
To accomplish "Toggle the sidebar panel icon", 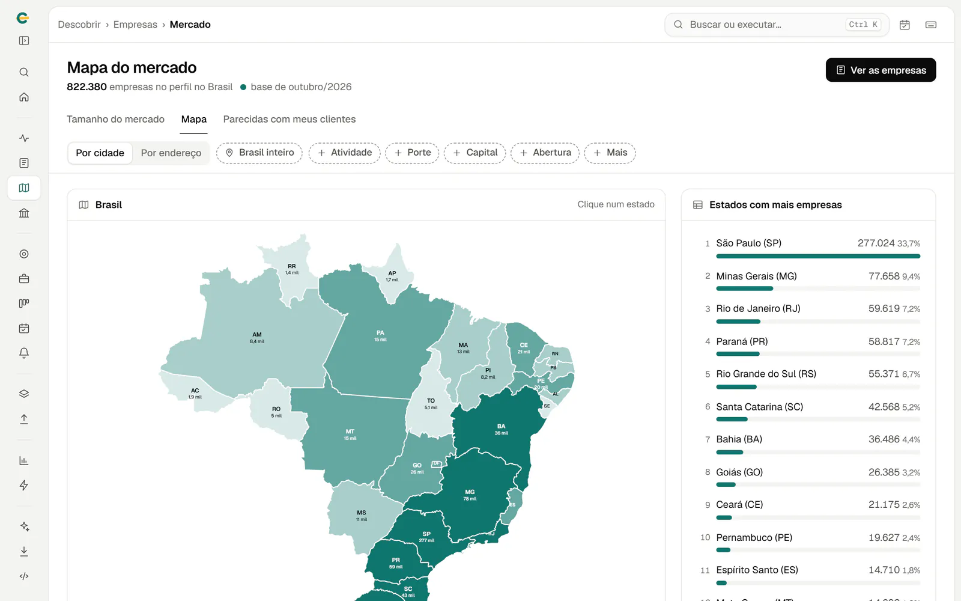I will 24,41.
